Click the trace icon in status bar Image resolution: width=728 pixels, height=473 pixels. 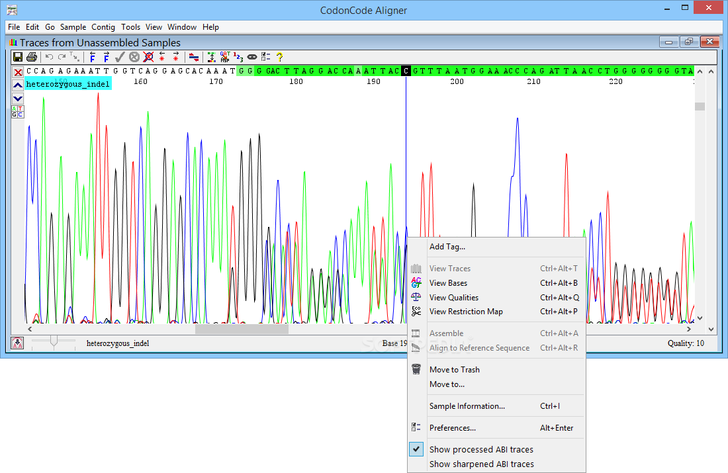coord(17,343)
